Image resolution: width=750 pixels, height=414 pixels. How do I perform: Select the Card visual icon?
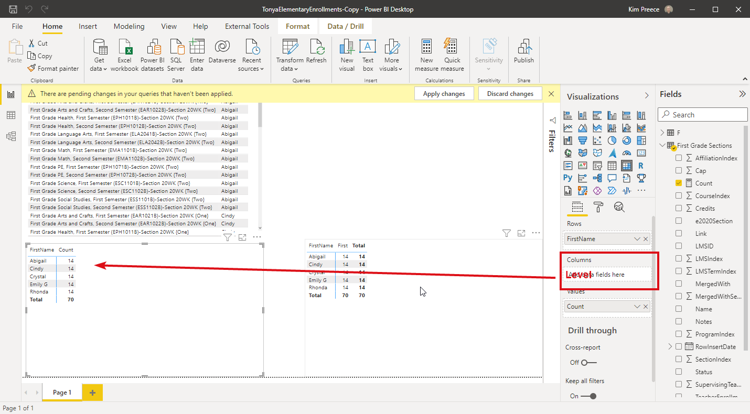coord(641,153)
